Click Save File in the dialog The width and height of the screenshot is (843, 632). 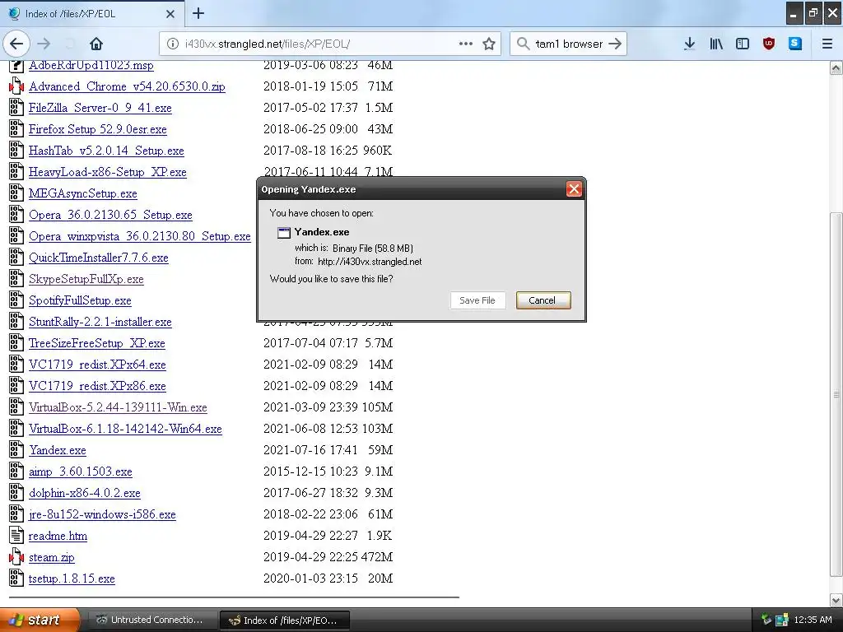tap(477, 300)
